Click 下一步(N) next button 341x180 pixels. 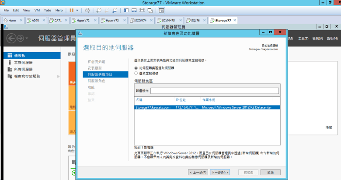click(220, 173)
